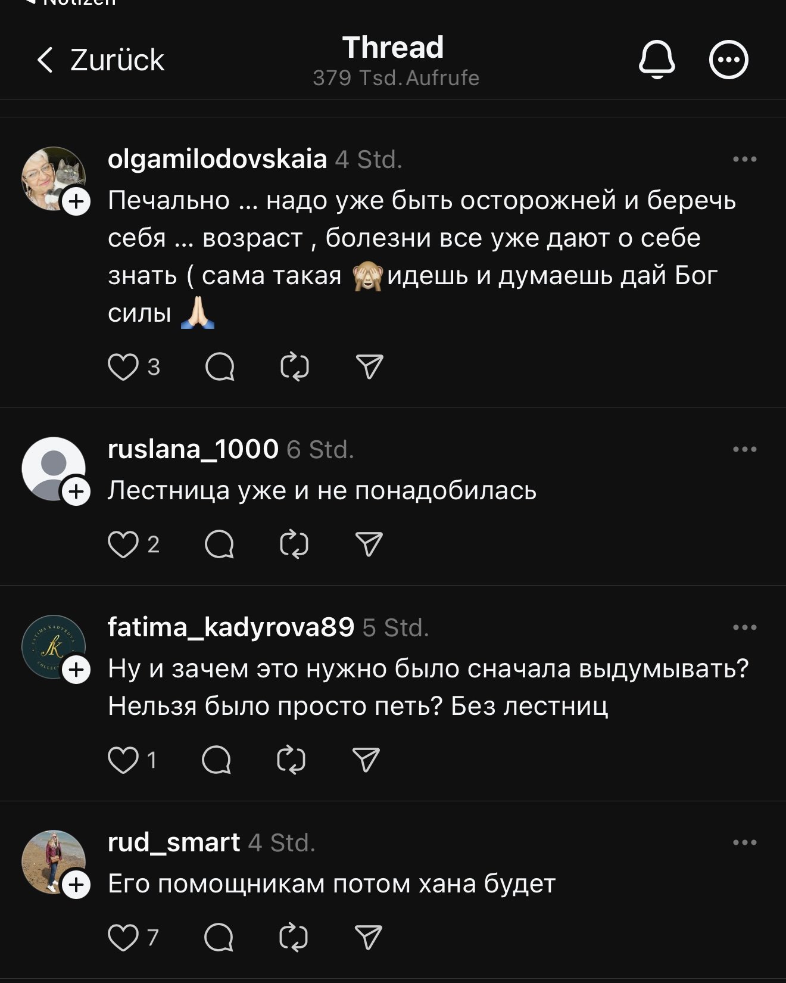Follow olgamilodovskaia via avatar plus badge
Image resolution: width=786 pixels, height=983 pixels.
(76, 201)
